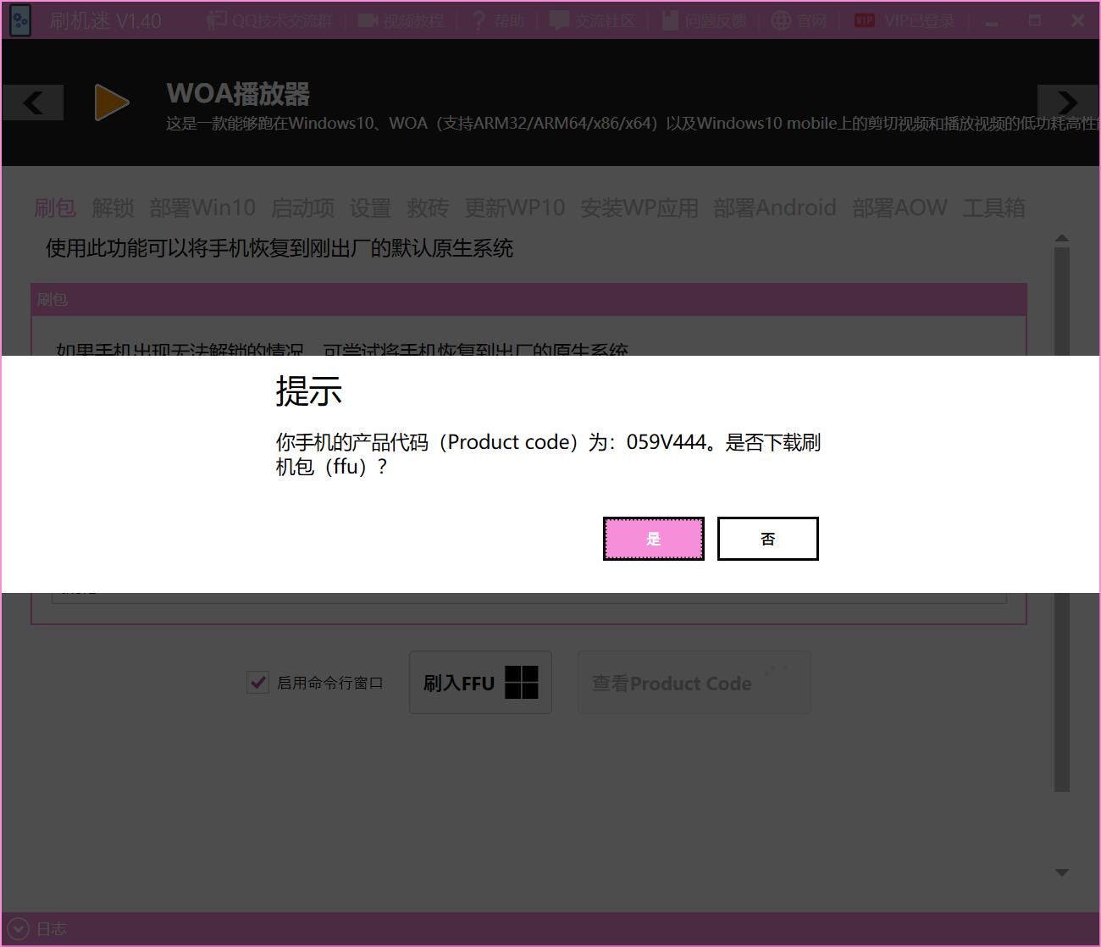Go to next banner with right arrow

point(1067,102)
